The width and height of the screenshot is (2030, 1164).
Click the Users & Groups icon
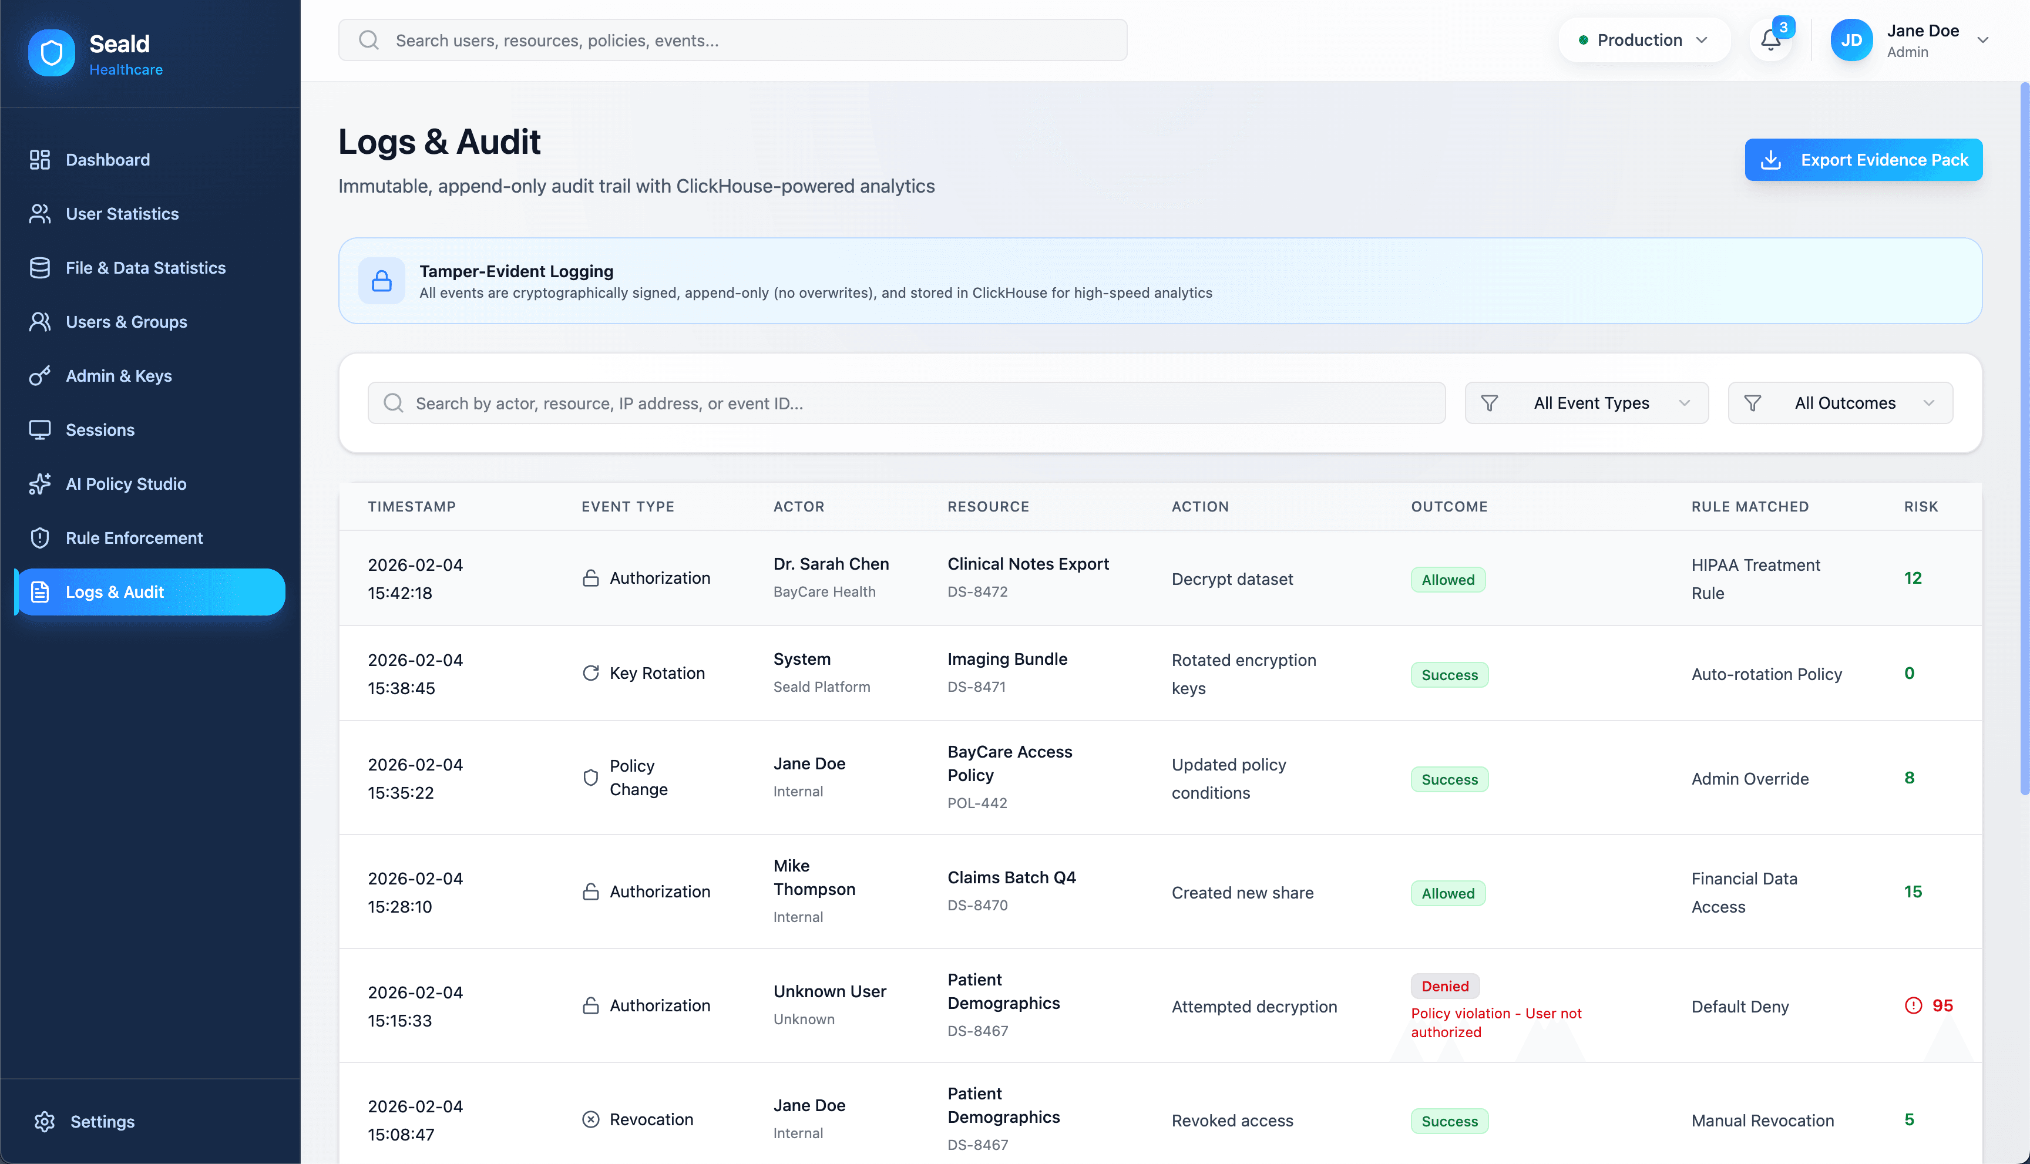coord(40,321)
